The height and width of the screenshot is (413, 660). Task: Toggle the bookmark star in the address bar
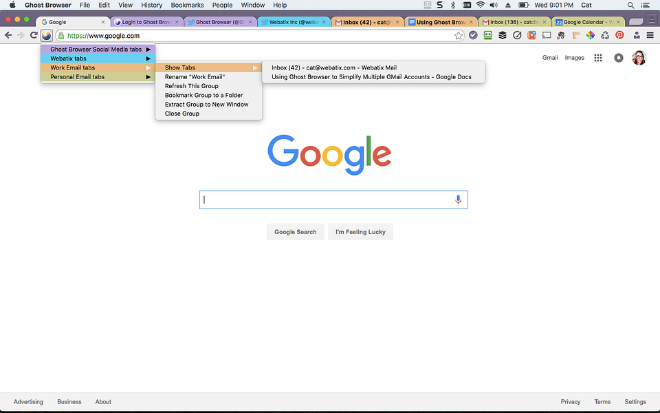coord(459,34)
